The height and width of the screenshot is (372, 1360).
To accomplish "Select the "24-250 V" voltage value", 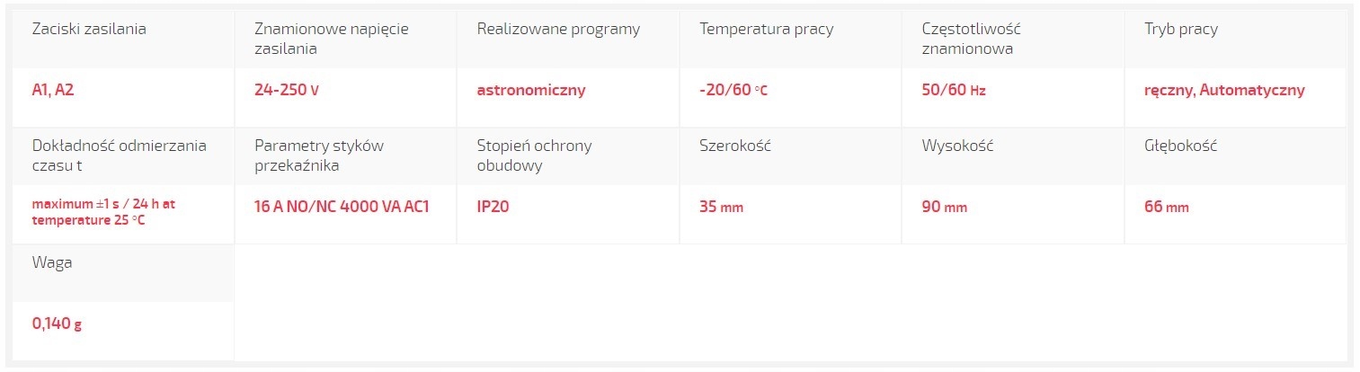I will point(288,90).
